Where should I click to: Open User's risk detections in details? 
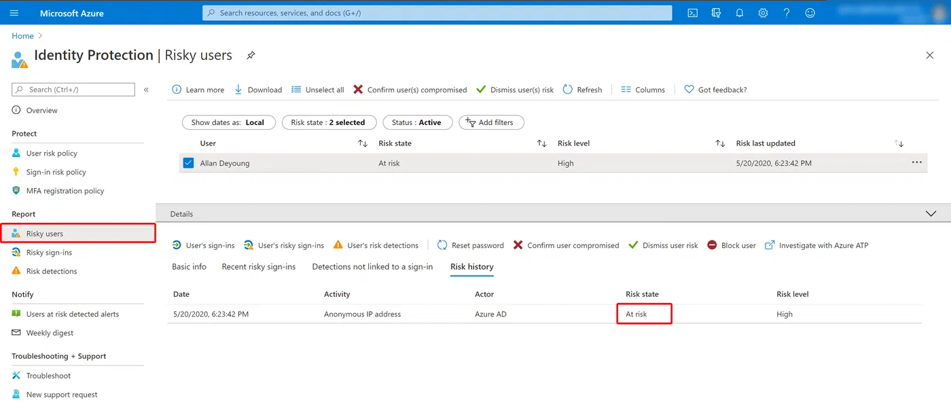point(376,245)
